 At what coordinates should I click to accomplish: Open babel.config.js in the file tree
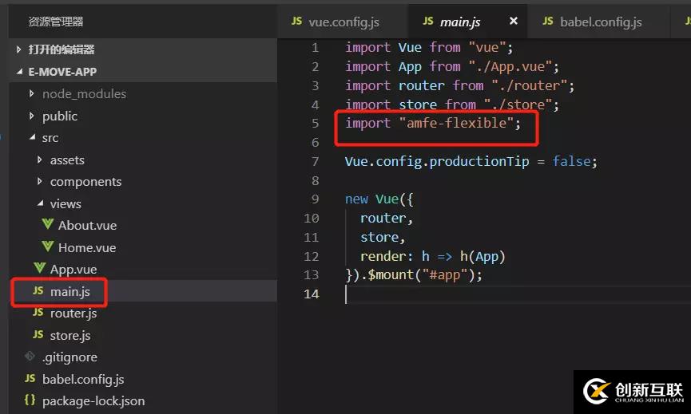pyautogui.click(x=83, y=379)
